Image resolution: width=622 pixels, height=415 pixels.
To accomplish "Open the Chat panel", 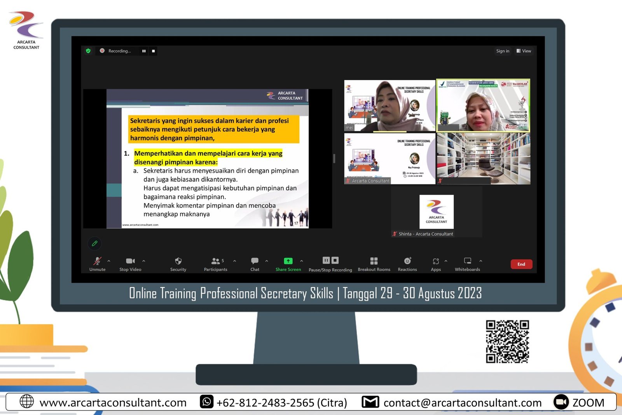I will (255, 261).
